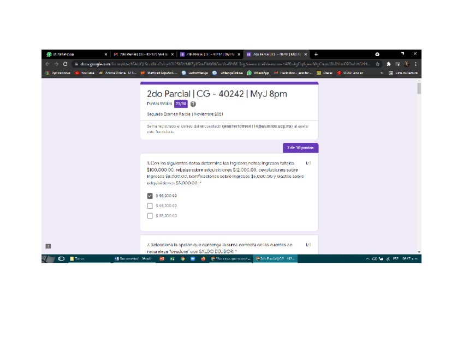Open the new tab plus button

316,55
